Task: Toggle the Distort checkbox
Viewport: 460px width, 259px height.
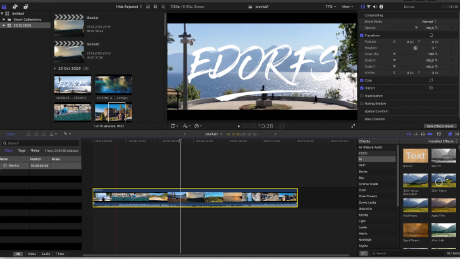Action: point(361,88)
